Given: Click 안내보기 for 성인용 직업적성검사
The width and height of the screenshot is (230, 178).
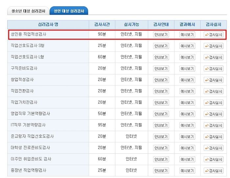Looking at the screenshot, I should click(161, 34).
